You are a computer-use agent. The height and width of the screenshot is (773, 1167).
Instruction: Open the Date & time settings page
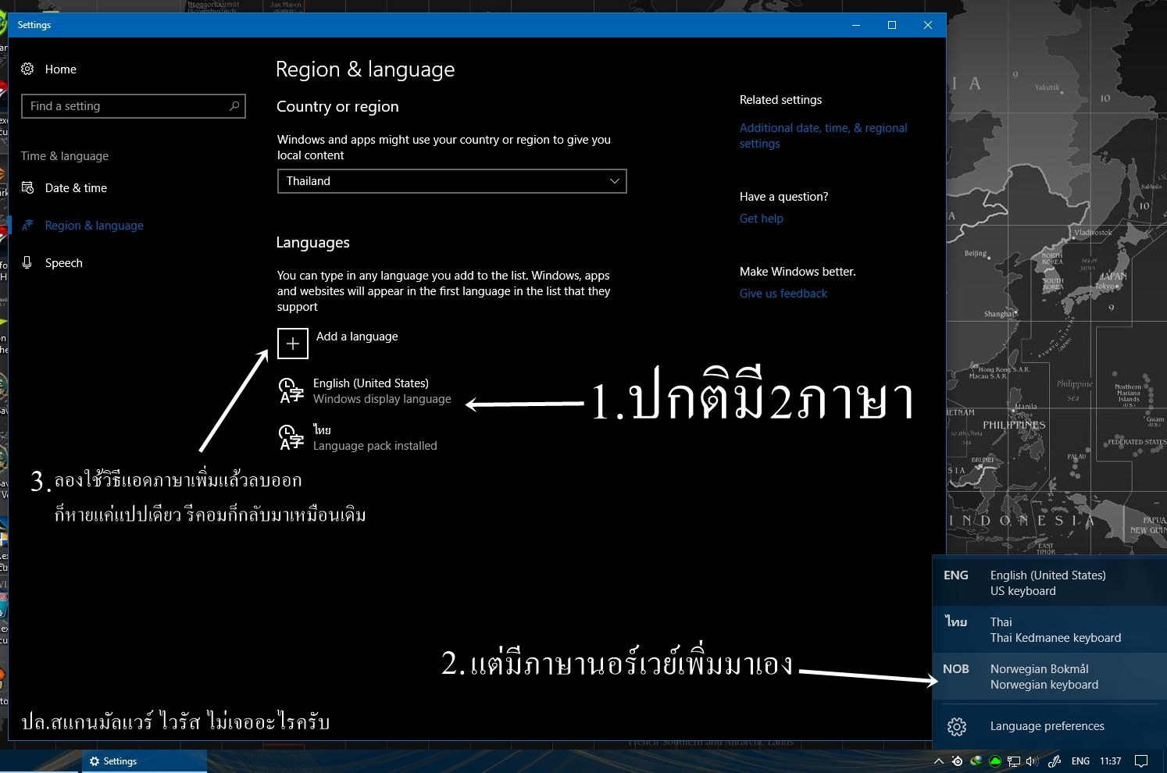click(x=76, y=188)
